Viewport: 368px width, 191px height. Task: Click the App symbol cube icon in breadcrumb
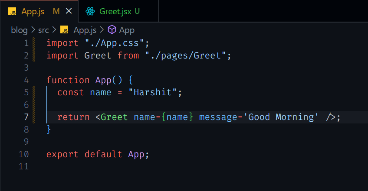[x=112, y=30]
